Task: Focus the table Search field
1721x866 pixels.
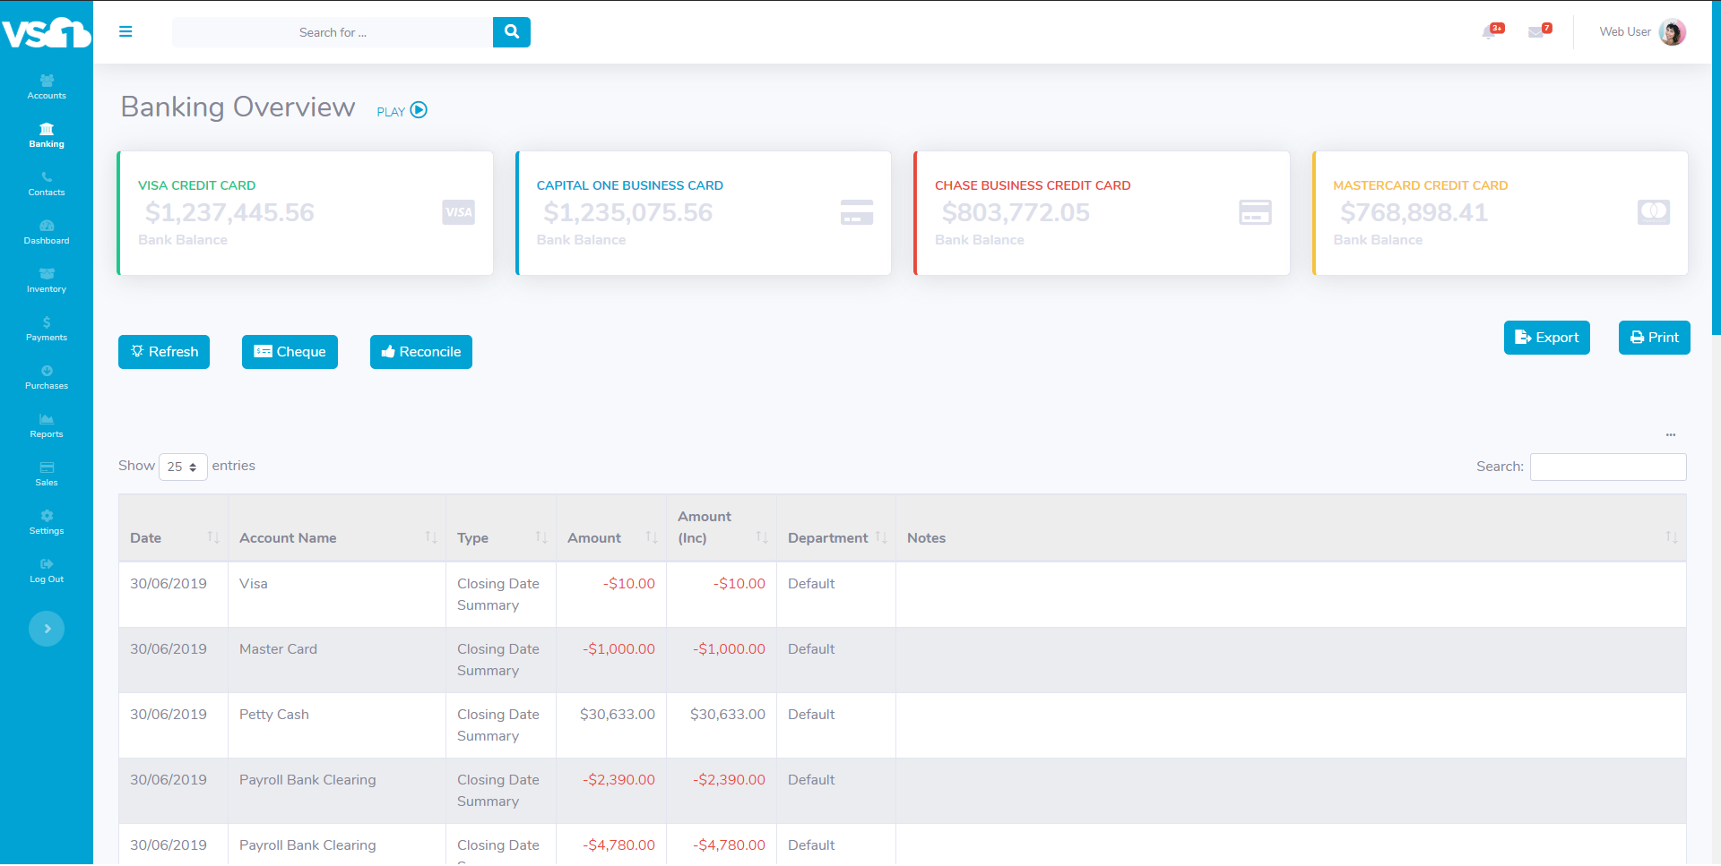Action: (x=1608, y=467)
